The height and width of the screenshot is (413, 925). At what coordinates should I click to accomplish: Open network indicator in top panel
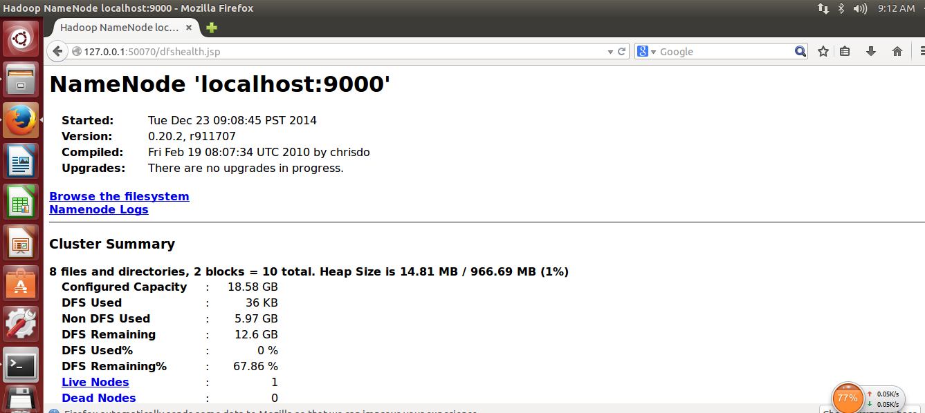[x=823, y=8]
